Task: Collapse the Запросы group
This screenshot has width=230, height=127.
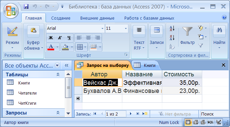Action: (58, 113)
